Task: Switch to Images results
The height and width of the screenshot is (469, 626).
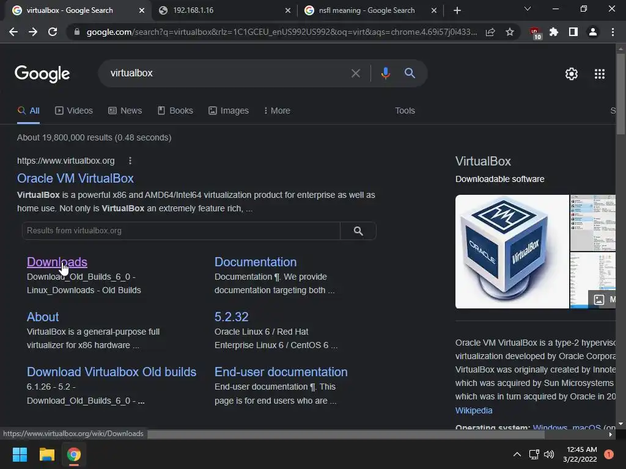Action: click(229, 111)
